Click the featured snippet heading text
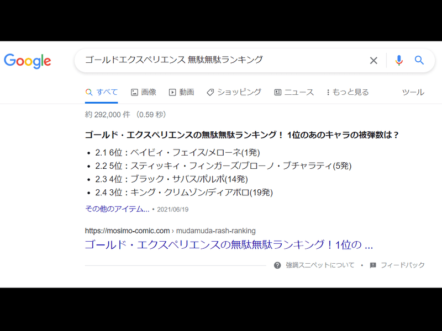This screenshot has width=442, height=331. tap(241, 135)
